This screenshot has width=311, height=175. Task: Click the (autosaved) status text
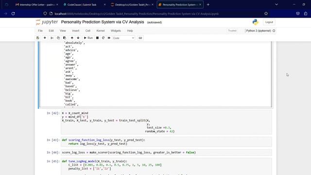155,22
